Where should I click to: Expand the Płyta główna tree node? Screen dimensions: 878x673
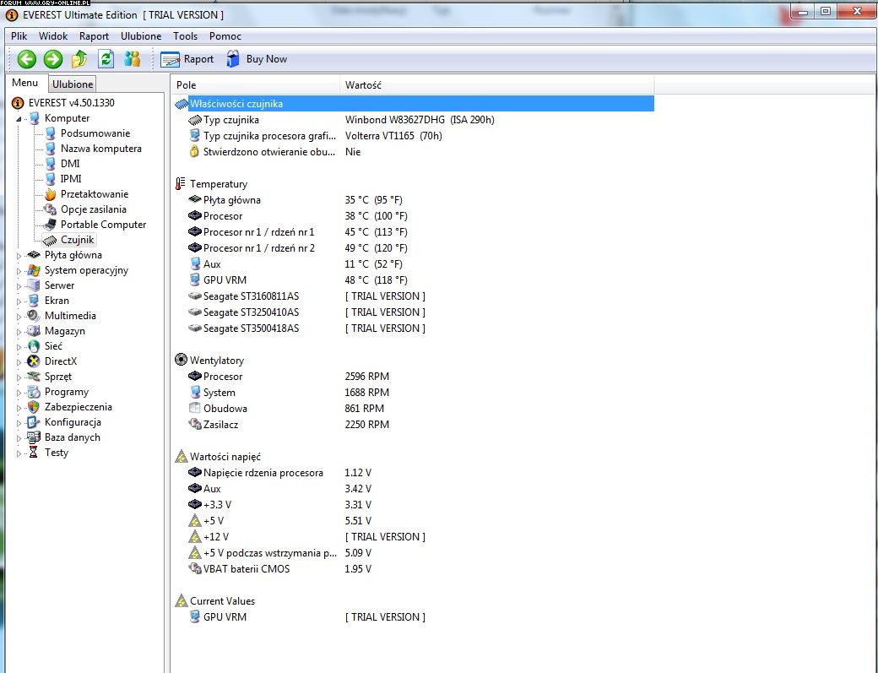coord(19,255)
